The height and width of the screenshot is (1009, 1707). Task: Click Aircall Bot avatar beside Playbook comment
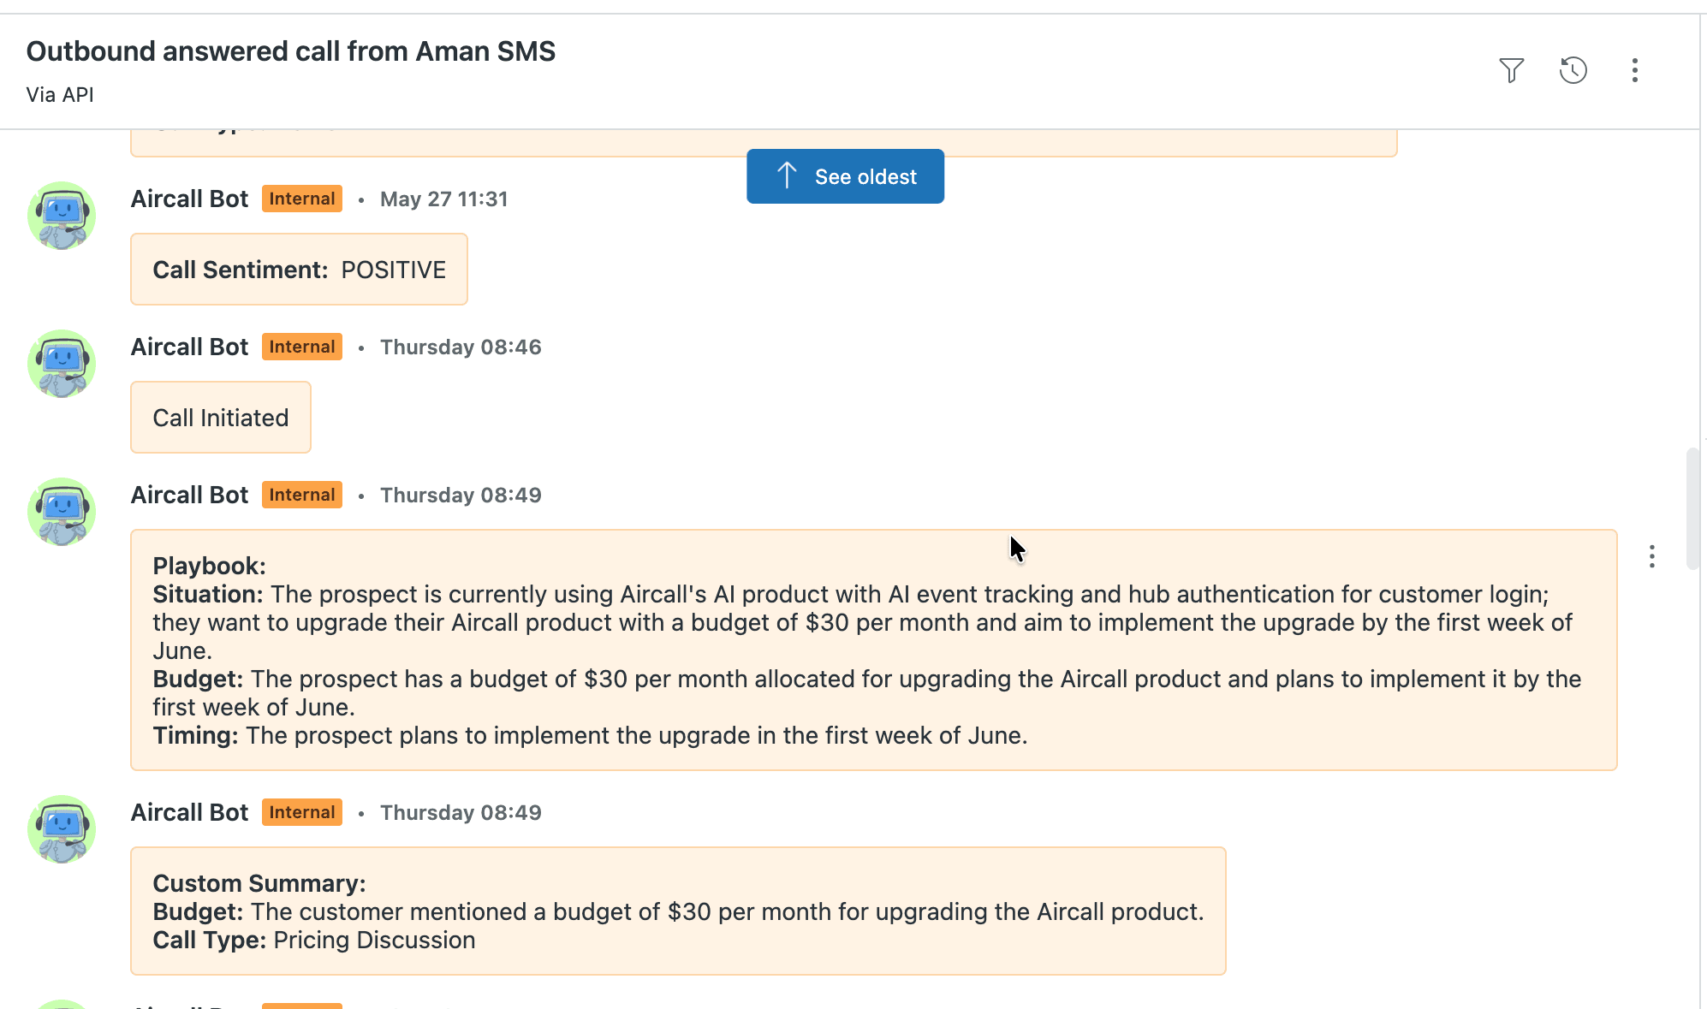click(62, 512)
